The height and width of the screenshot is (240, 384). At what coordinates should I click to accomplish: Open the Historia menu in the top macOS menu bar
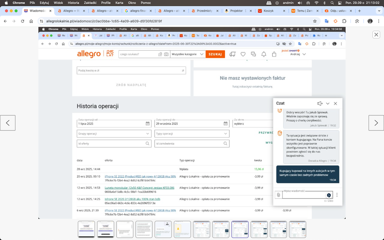click(73, 3)
